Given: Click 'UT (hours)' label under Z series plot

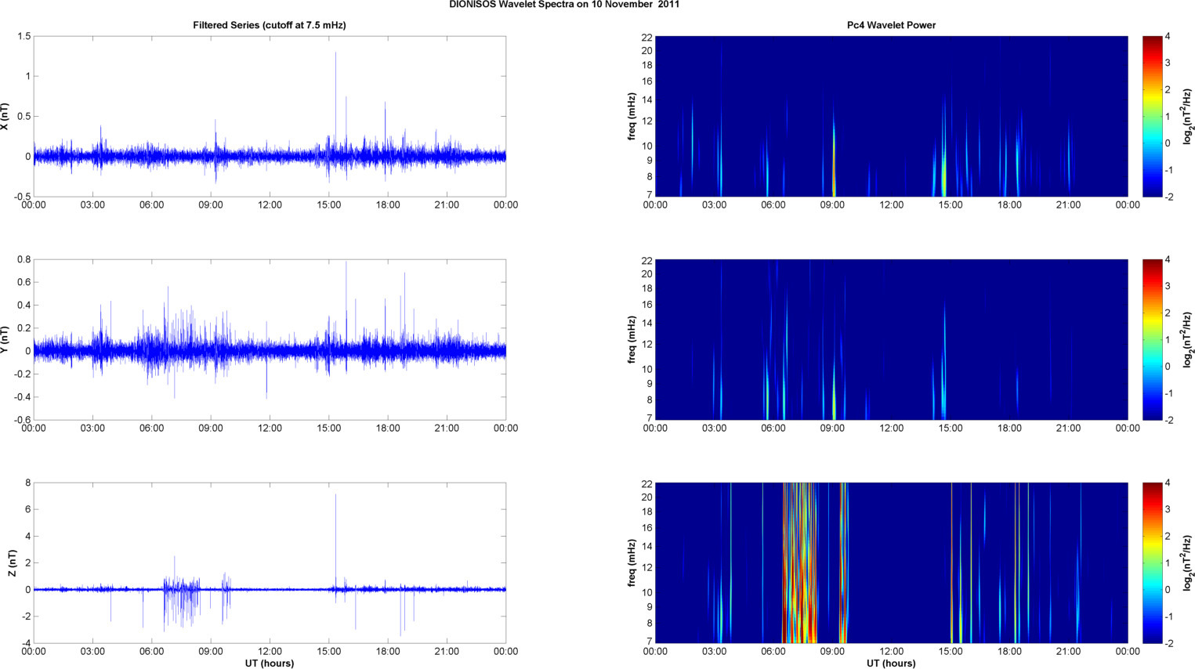Looking at the screenshot, I should pos(270,663).
